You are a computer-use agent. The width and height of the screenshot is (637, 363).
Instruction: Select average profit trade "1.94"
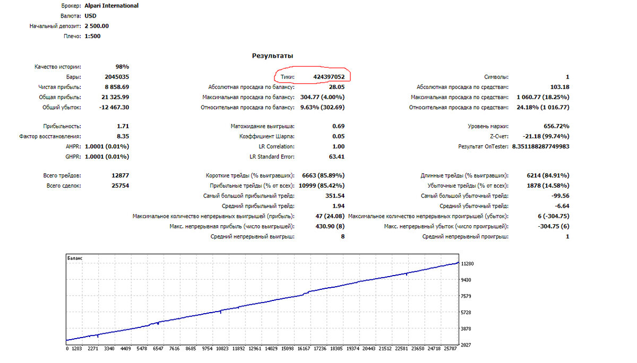coord(339,206)
